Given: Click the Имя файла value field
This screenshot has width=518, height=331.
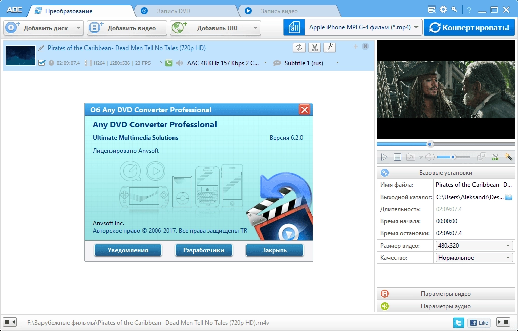Looking at the screenshot, I should click(474, 185).
